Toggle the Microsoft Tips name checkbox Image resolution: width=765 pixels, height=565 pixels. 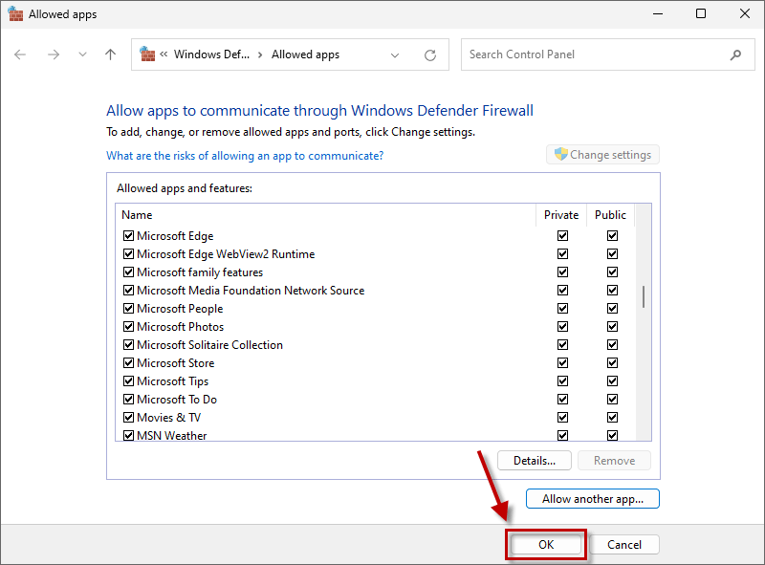pos(128,380)
